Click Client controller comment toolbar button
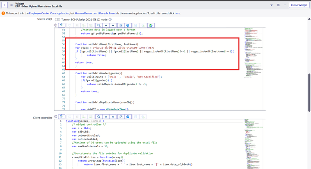This screenshot has width=311, height=169. click(x=70, y=116)
